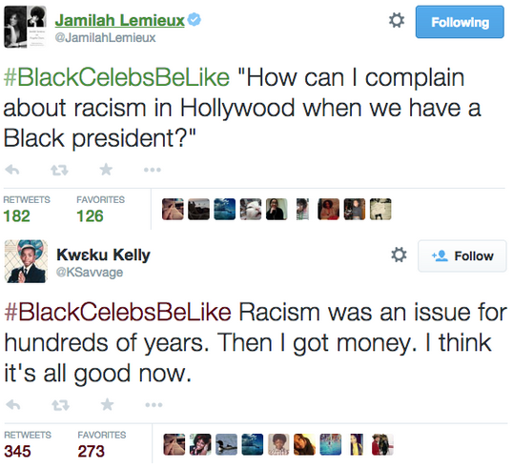Click #BlackCelebsBeLike hashtag in Kweku's tweet

(118, 313)
